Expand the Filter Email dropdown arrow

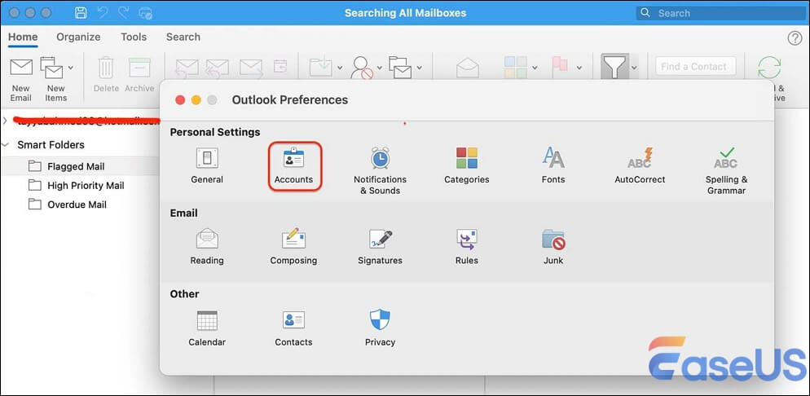634,67
